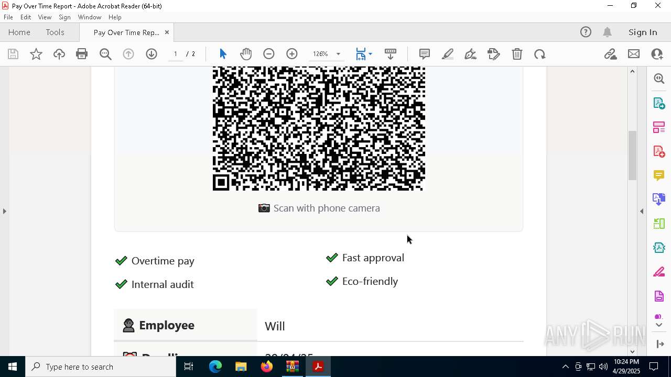Click scrollbar down arrow
This screenshot has height=377, width=671.
632,351
